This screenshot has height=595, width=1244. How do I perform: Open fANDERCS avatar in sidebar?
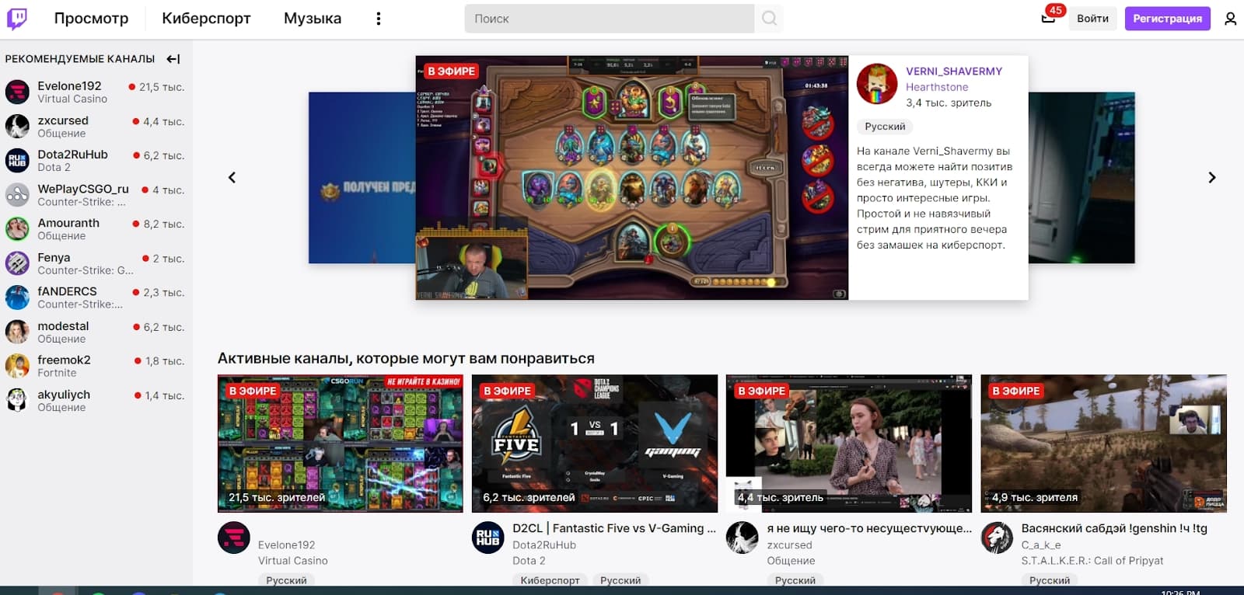[17, 297]
